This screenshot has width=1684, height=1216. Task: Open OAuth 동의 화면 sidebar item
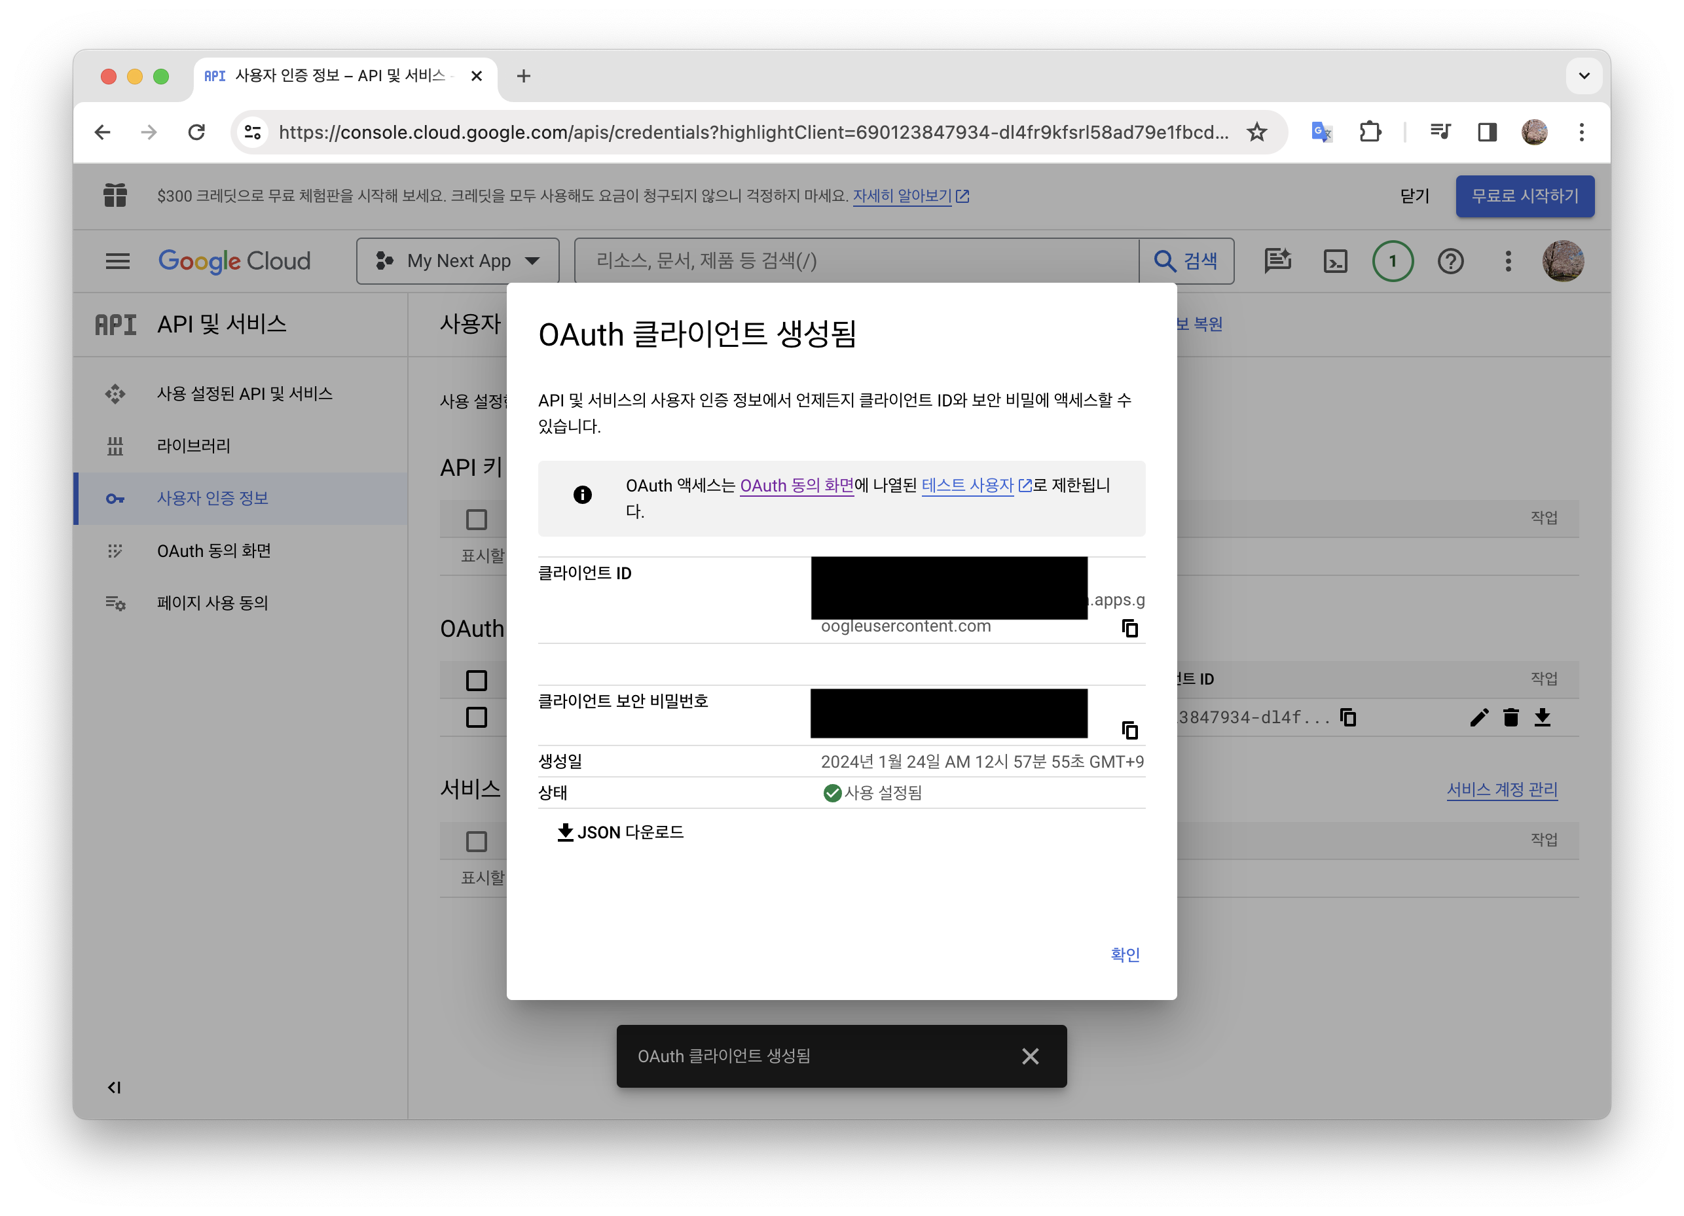[x=214, y=551]
